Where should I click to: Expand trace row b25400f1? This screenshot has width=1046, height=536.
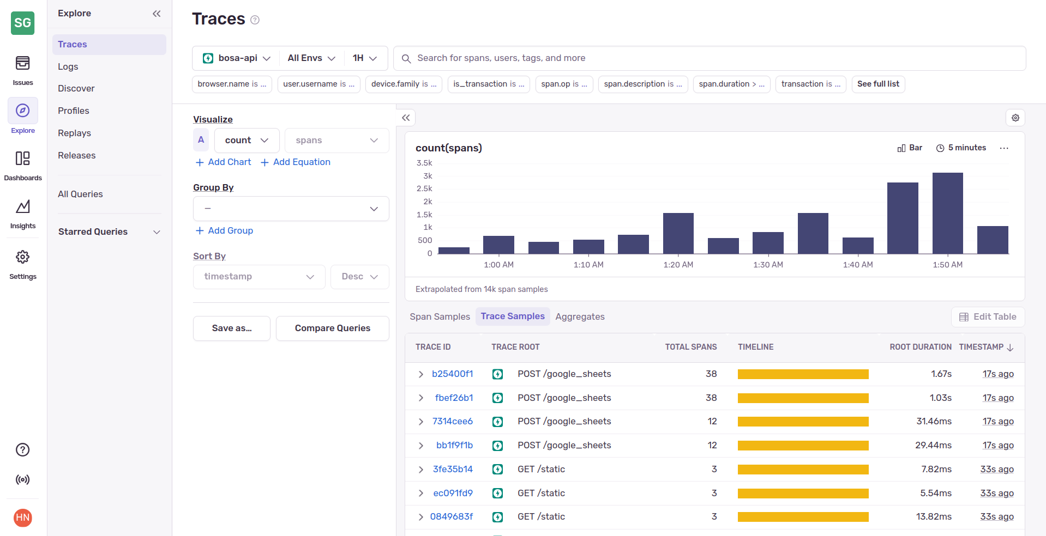pyautogui.click(x=420, y=374)
